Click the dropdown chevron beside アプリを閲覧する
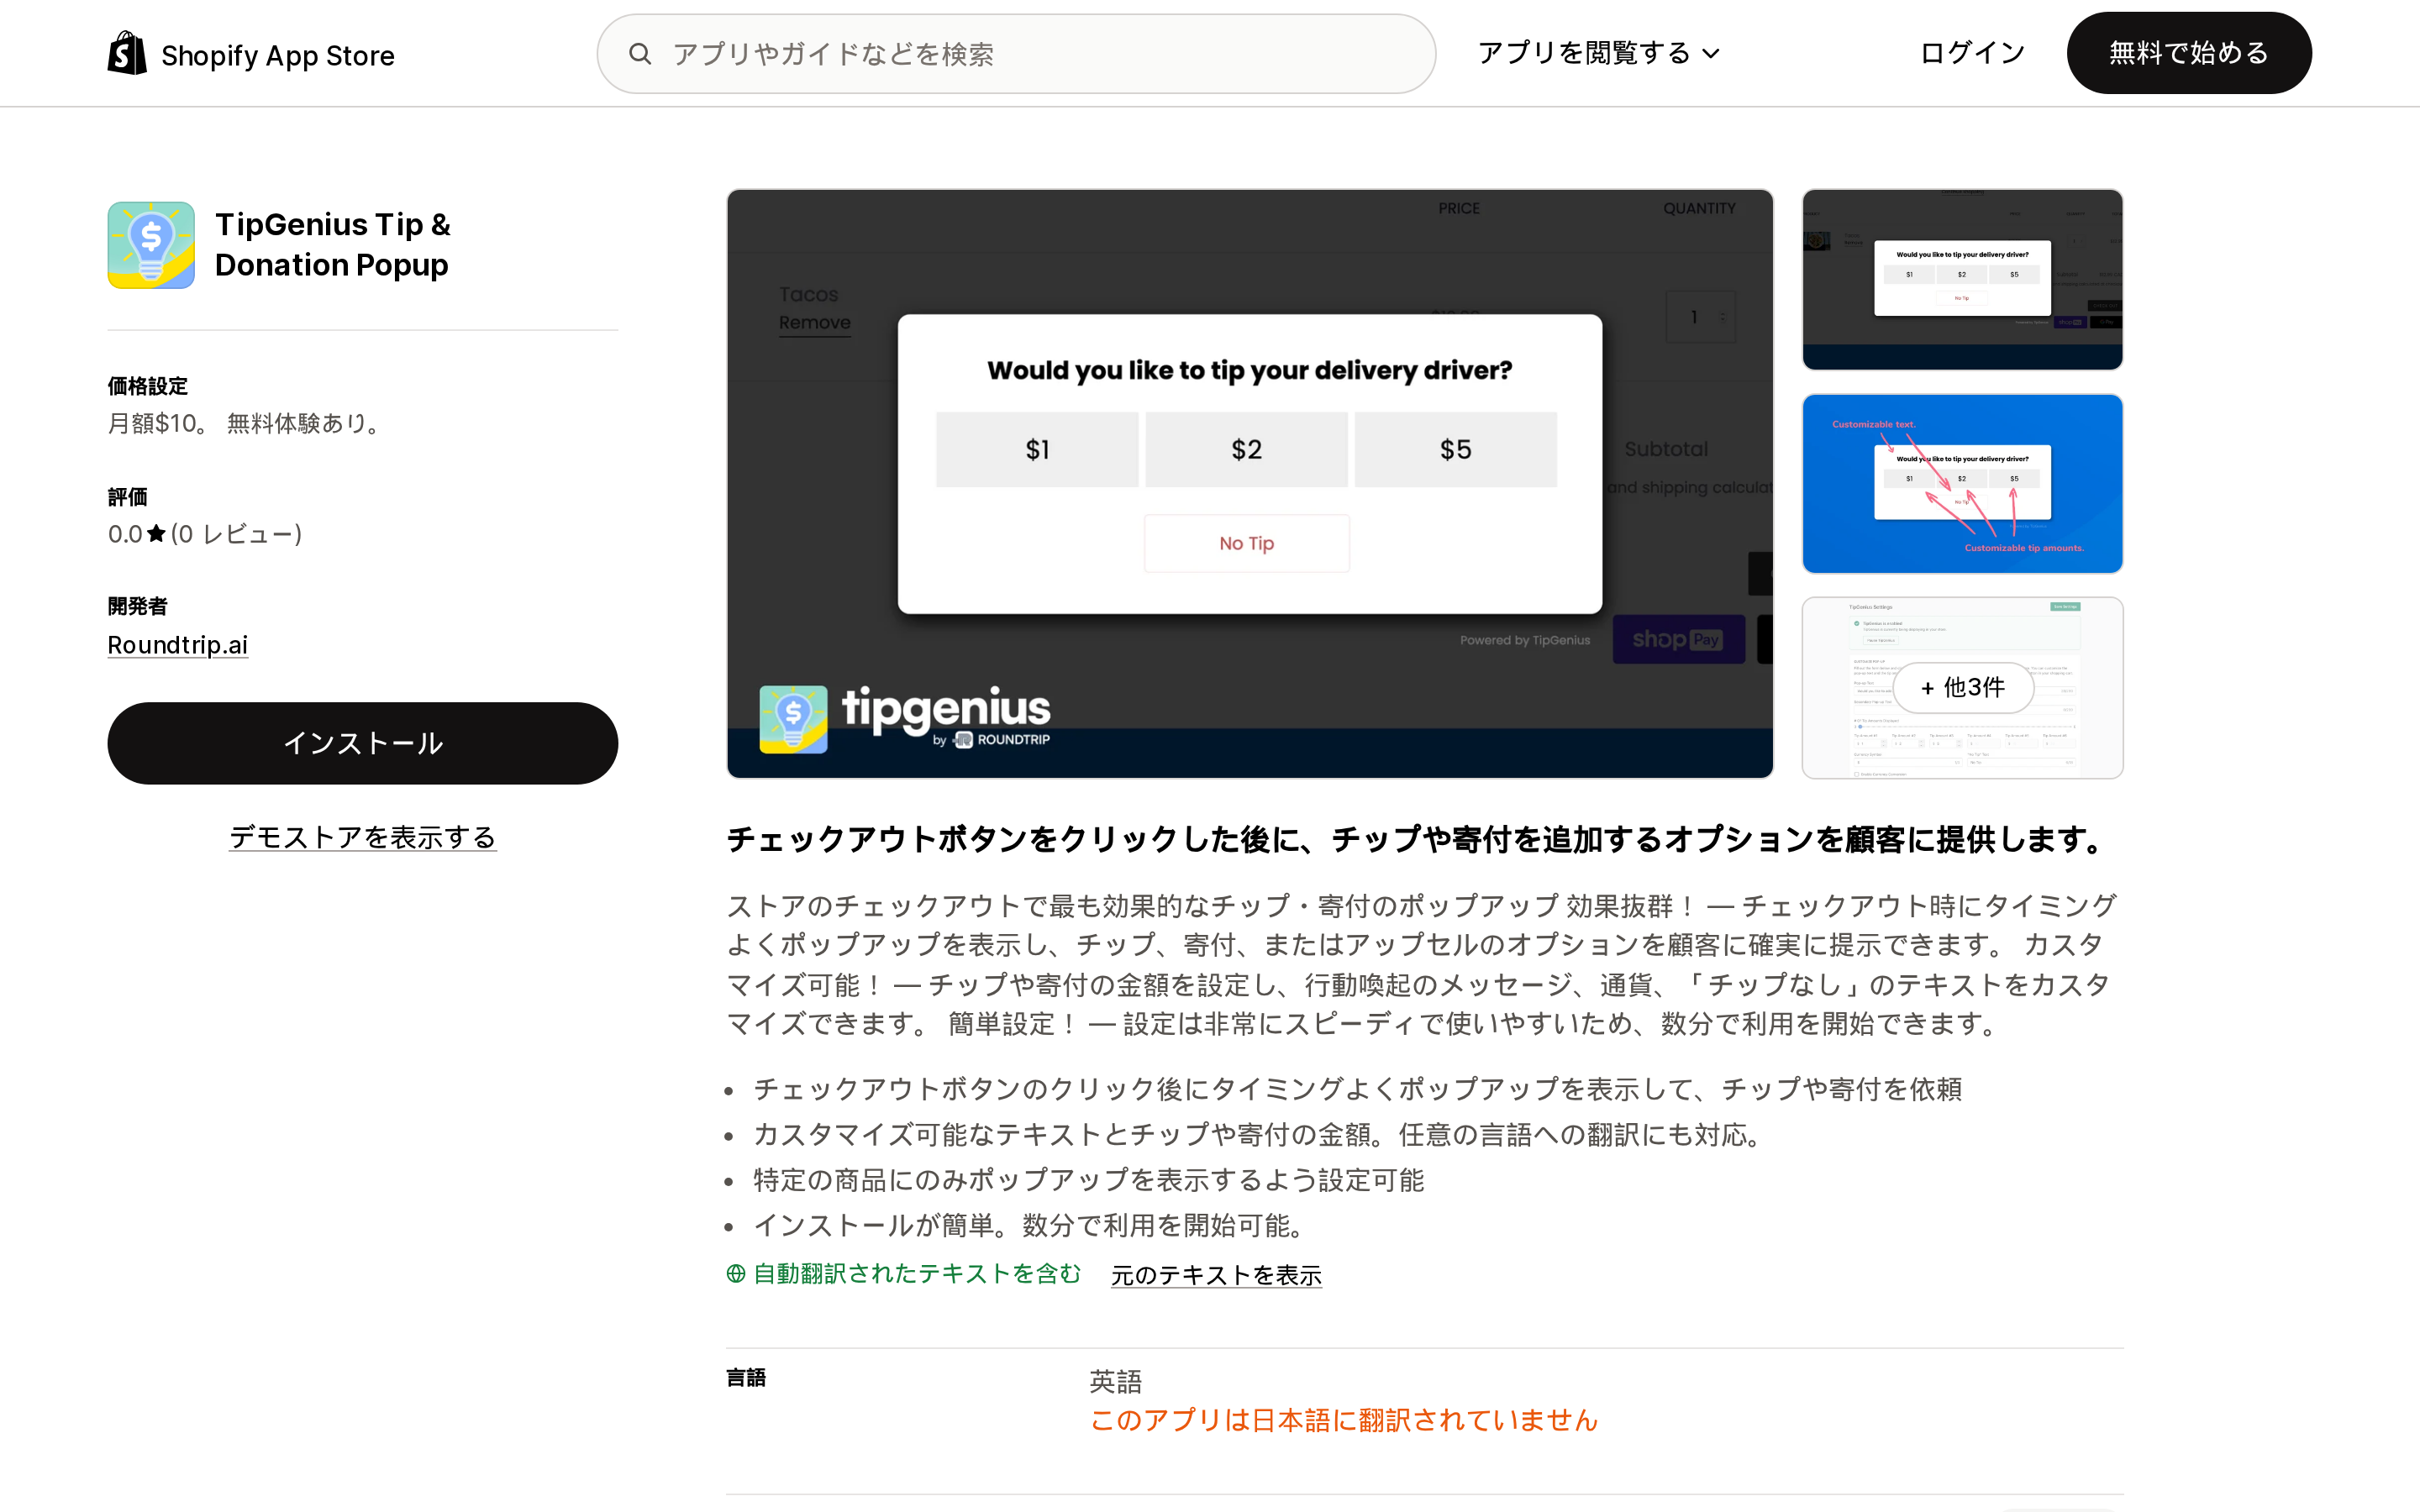Screen dimensions: 2420x1512 click(x=1711, y=54)
